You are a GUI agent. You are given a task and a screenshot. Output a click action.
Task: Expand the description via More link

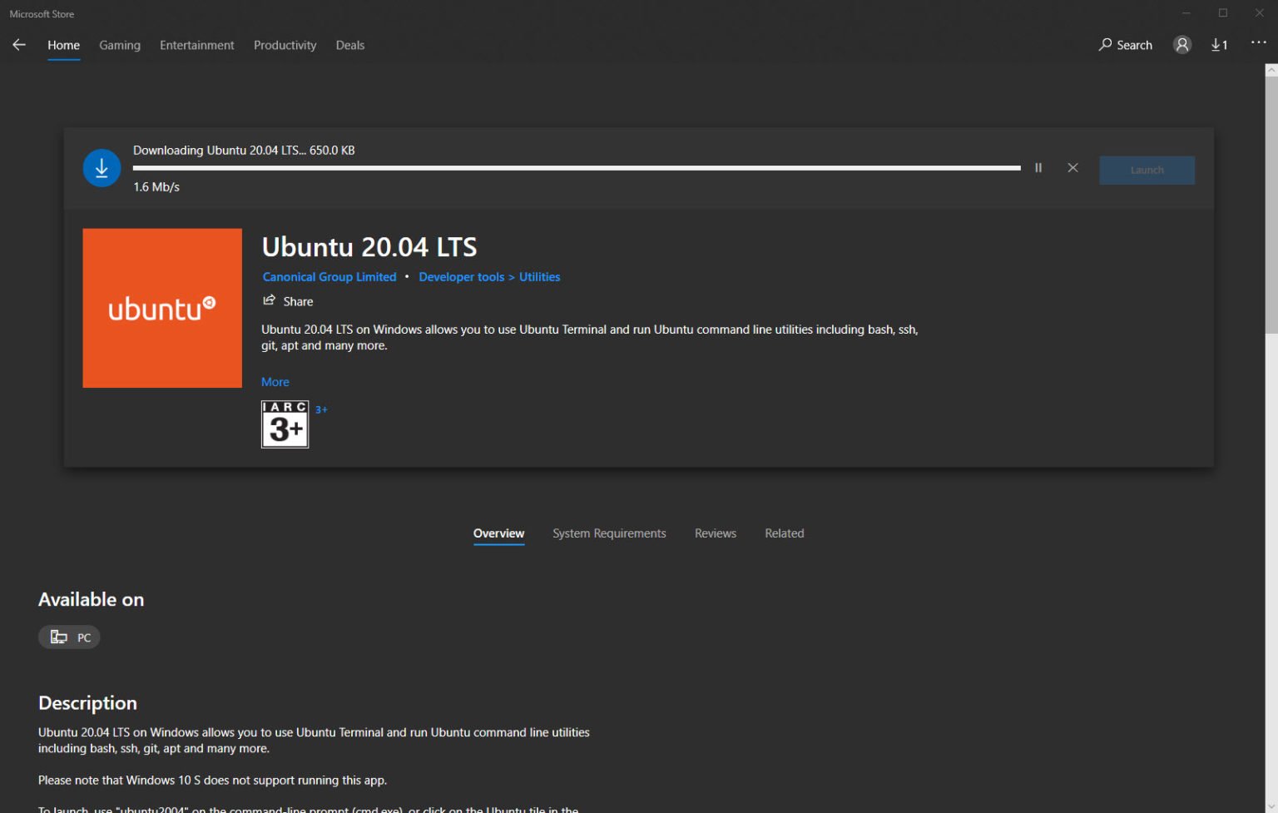pyautogui.click(x=275, y=381)
